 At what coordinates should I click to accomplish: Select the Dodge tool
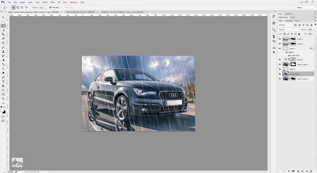[x=3, y=73]
